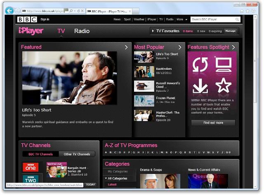Open the My Categories tab

click(118, 171)
